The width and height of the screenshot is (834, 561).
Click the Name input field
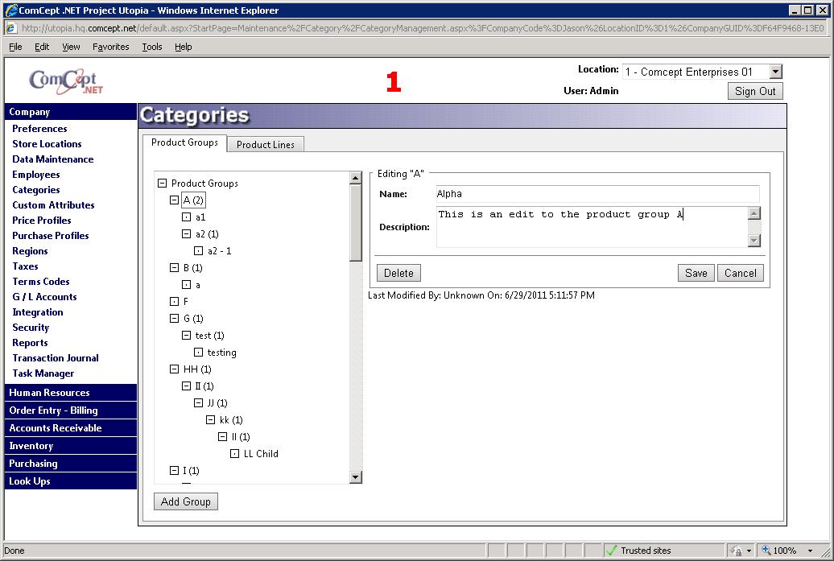[597, 194]
